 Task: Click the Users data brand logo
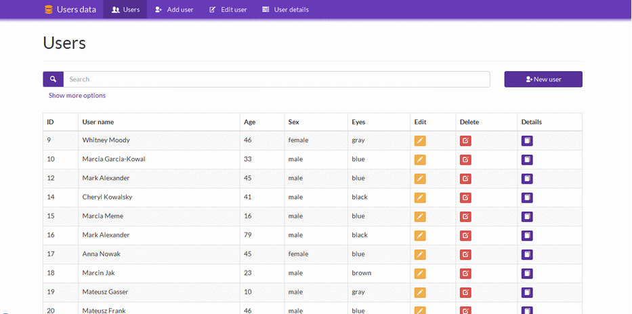(x=70, y=9)
